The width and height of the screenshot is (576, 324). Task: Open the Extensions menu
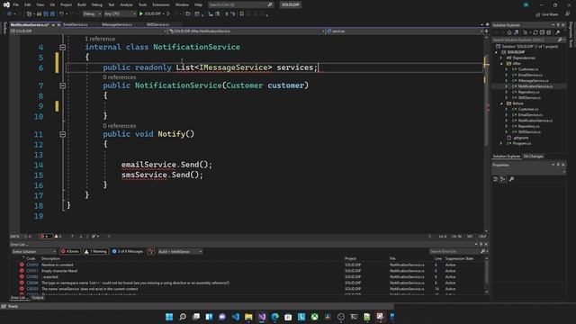coord(161,4)
